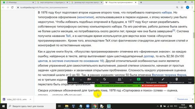
Task: Open Zoom more options ellipsis
Action: (190, 80)
